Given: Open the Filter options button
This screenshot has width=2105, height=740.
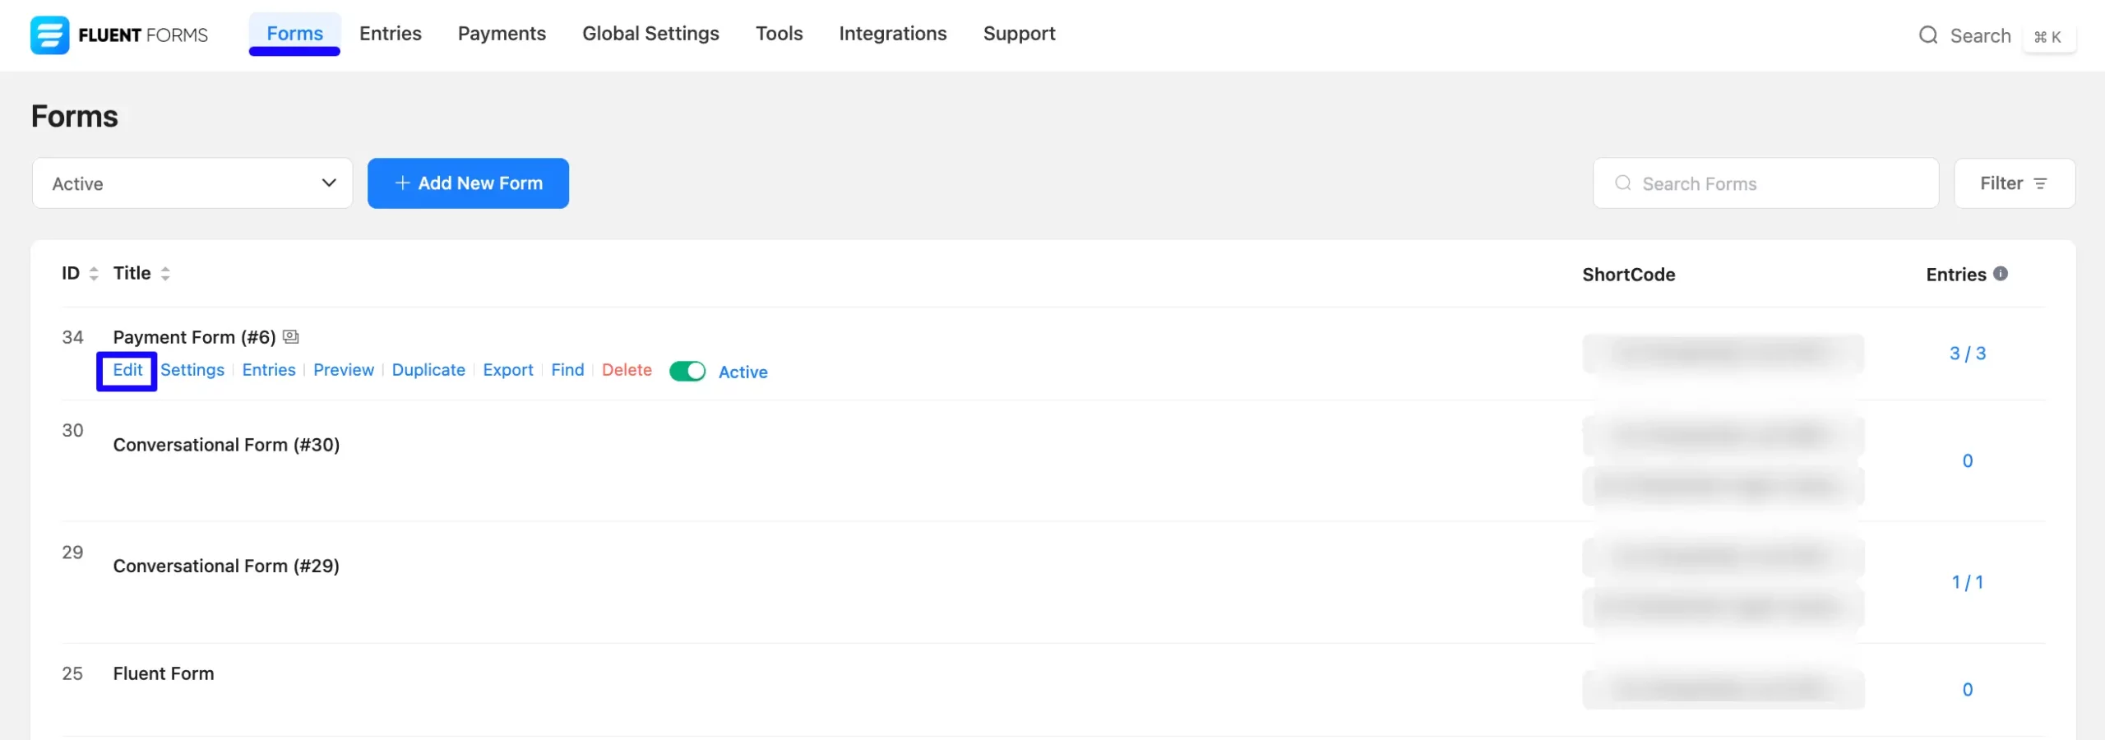Looking at the screenshot, I should 2014,183.
